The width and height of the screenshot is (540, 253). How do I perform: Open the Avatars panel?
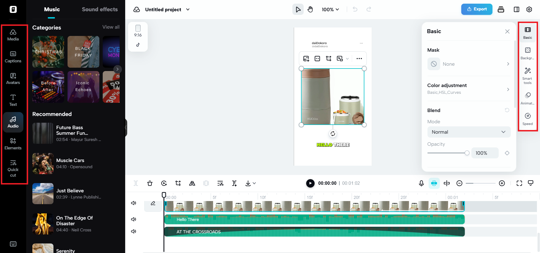tap(13, 79)
